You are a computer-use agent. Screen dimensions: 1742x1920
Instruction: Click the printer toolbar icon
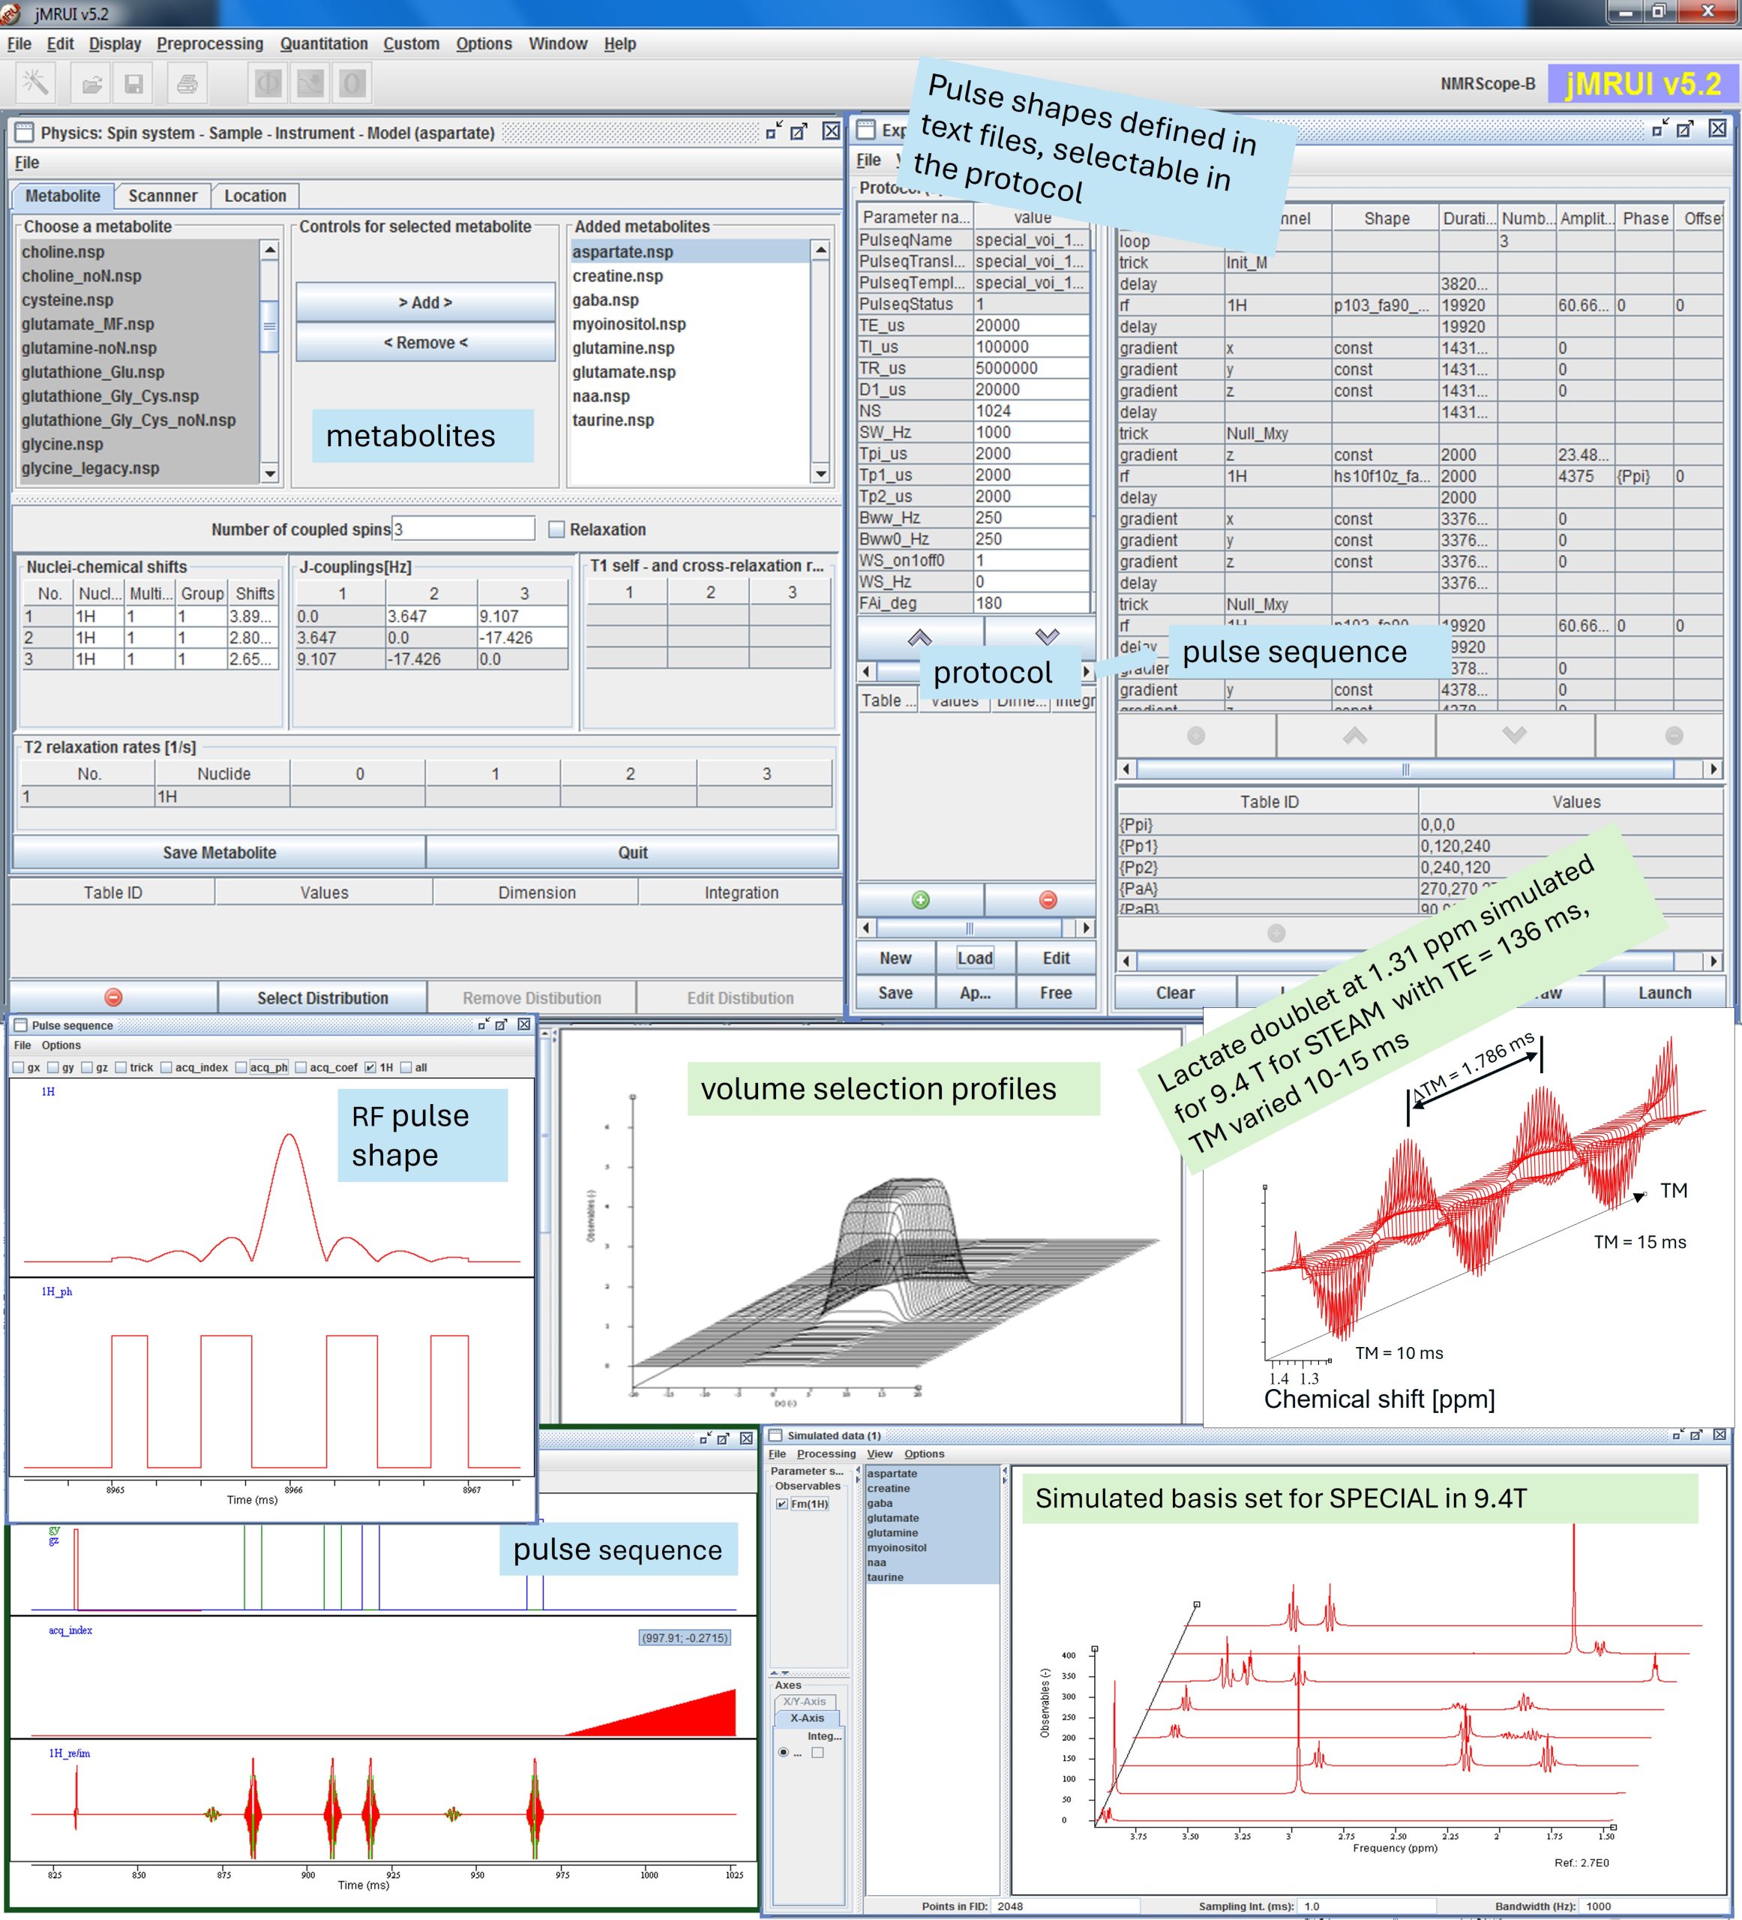(187, 84)
